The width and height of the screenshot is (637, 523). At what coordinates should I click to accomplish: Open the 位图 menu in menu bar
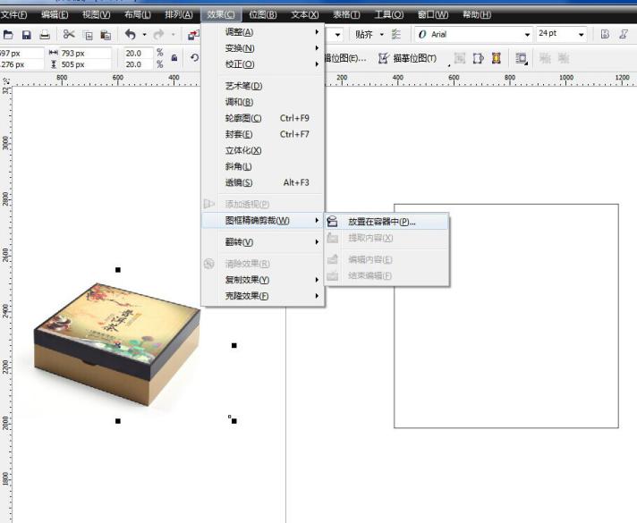(x=262, y=15)
